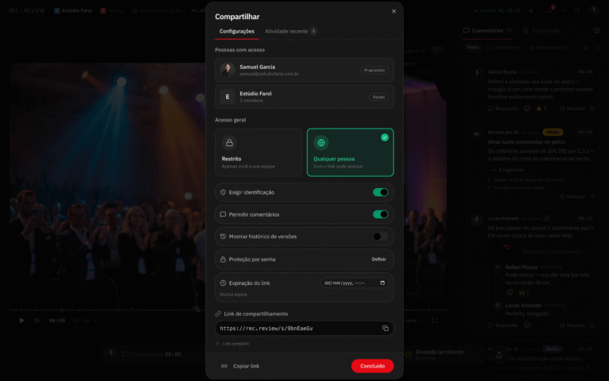Viewport: 609px width, 381px height.
Task: Toggle the Exigir identificação switch
Action: pyautogui.click(x=381, y=192)
